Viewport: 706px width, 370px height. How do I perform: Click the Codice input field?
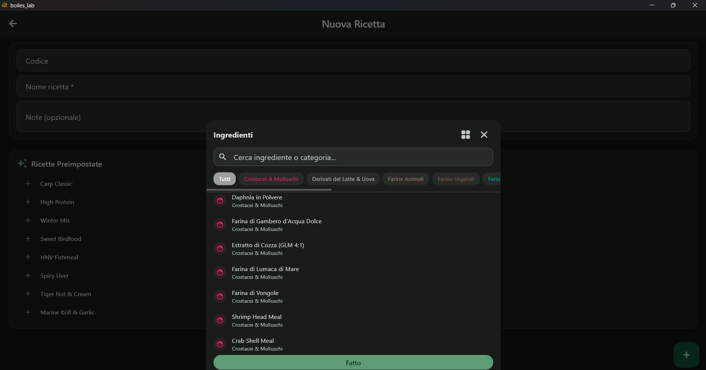coord(353,60)
